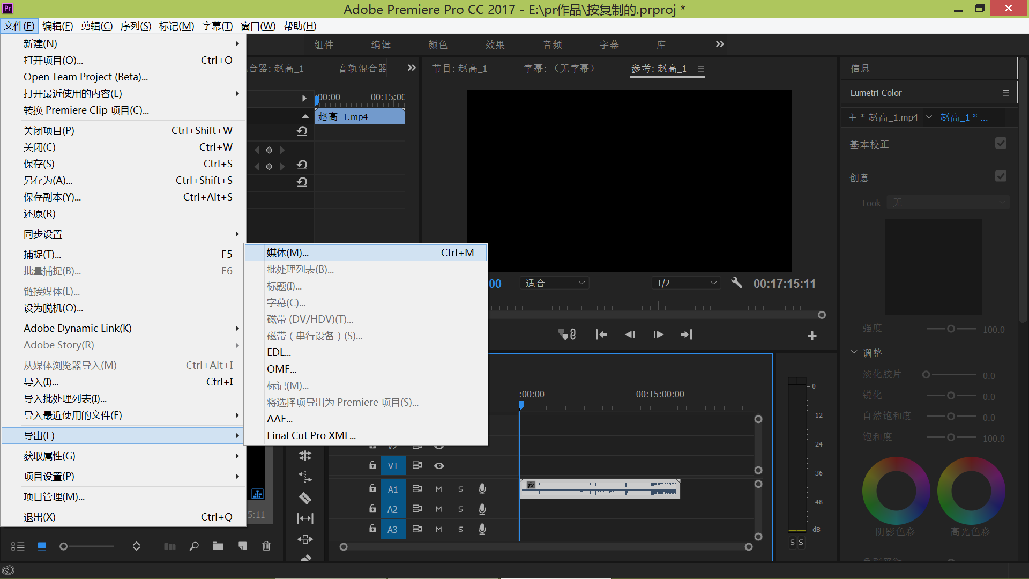Toggle the 基本校正 checkbox
Screen dimensions: 1029x579
tap(1001, 143)
